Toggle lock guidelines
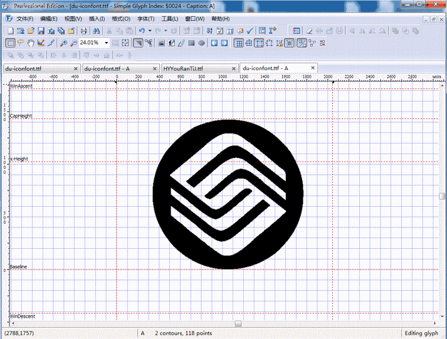The height and width of the screenshot is (339, 447). 280,43
